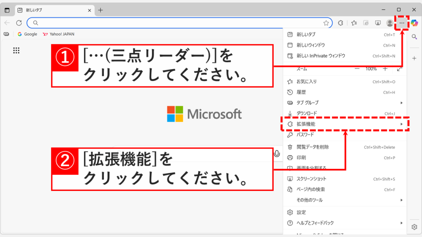Increase zoom using the plus control
This screenshot has width=422, height=237.
click(x=386, y=69)
